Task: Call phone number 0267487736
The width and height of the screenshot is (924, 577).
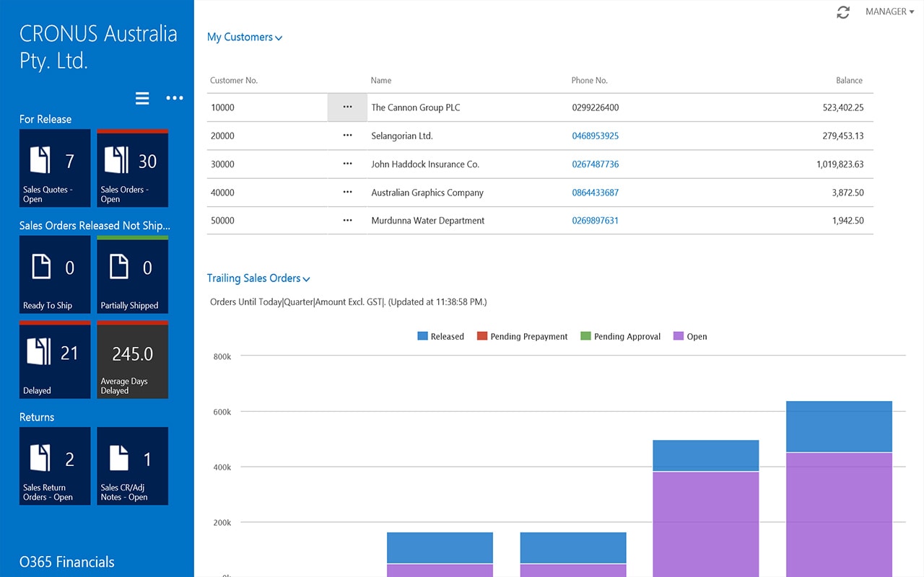Action: 596,164
